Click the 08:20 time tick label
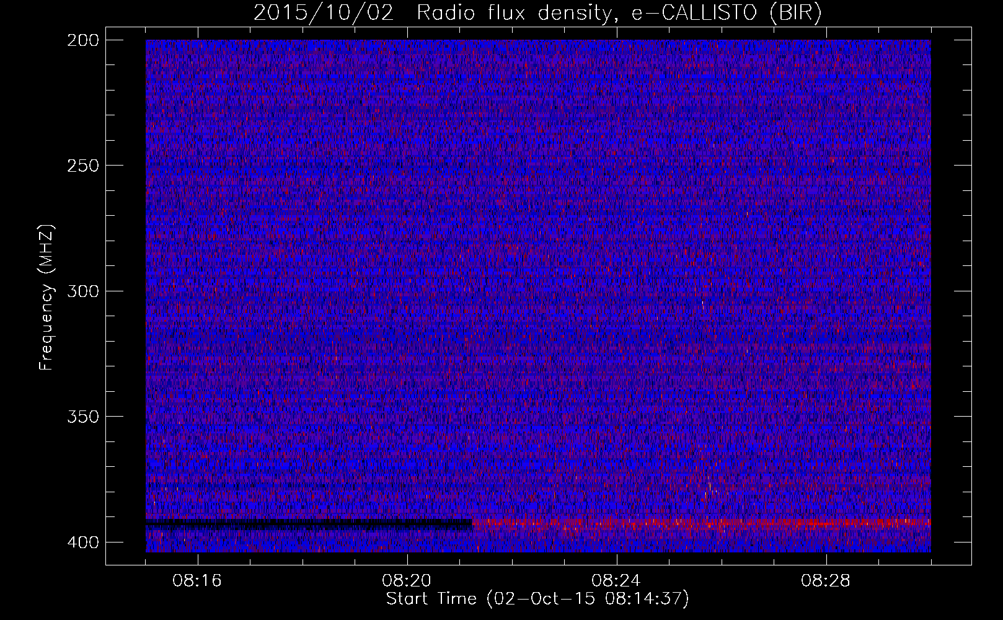 407,581
